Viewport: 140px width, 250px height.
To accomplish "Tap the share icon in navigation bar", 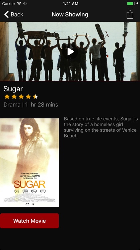I will 130,14.
